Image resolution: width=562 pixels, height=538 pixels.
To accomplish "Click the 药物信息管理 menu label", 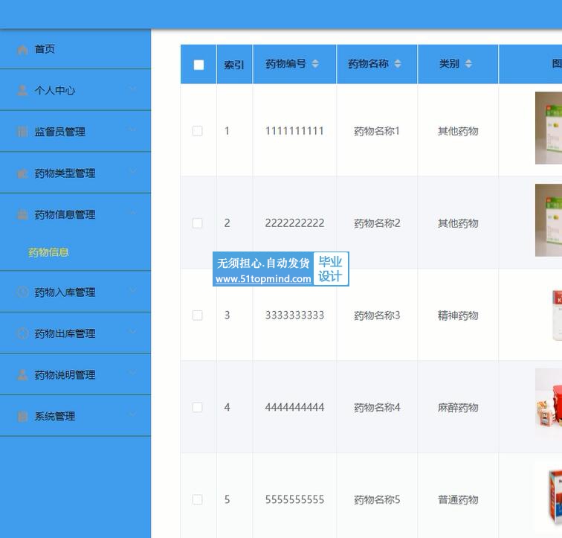I will (65, 214).
